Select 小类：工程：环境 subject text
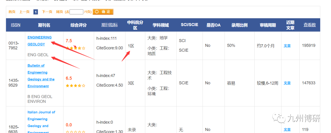Screen dimensions: 331x133 point(158,91)
